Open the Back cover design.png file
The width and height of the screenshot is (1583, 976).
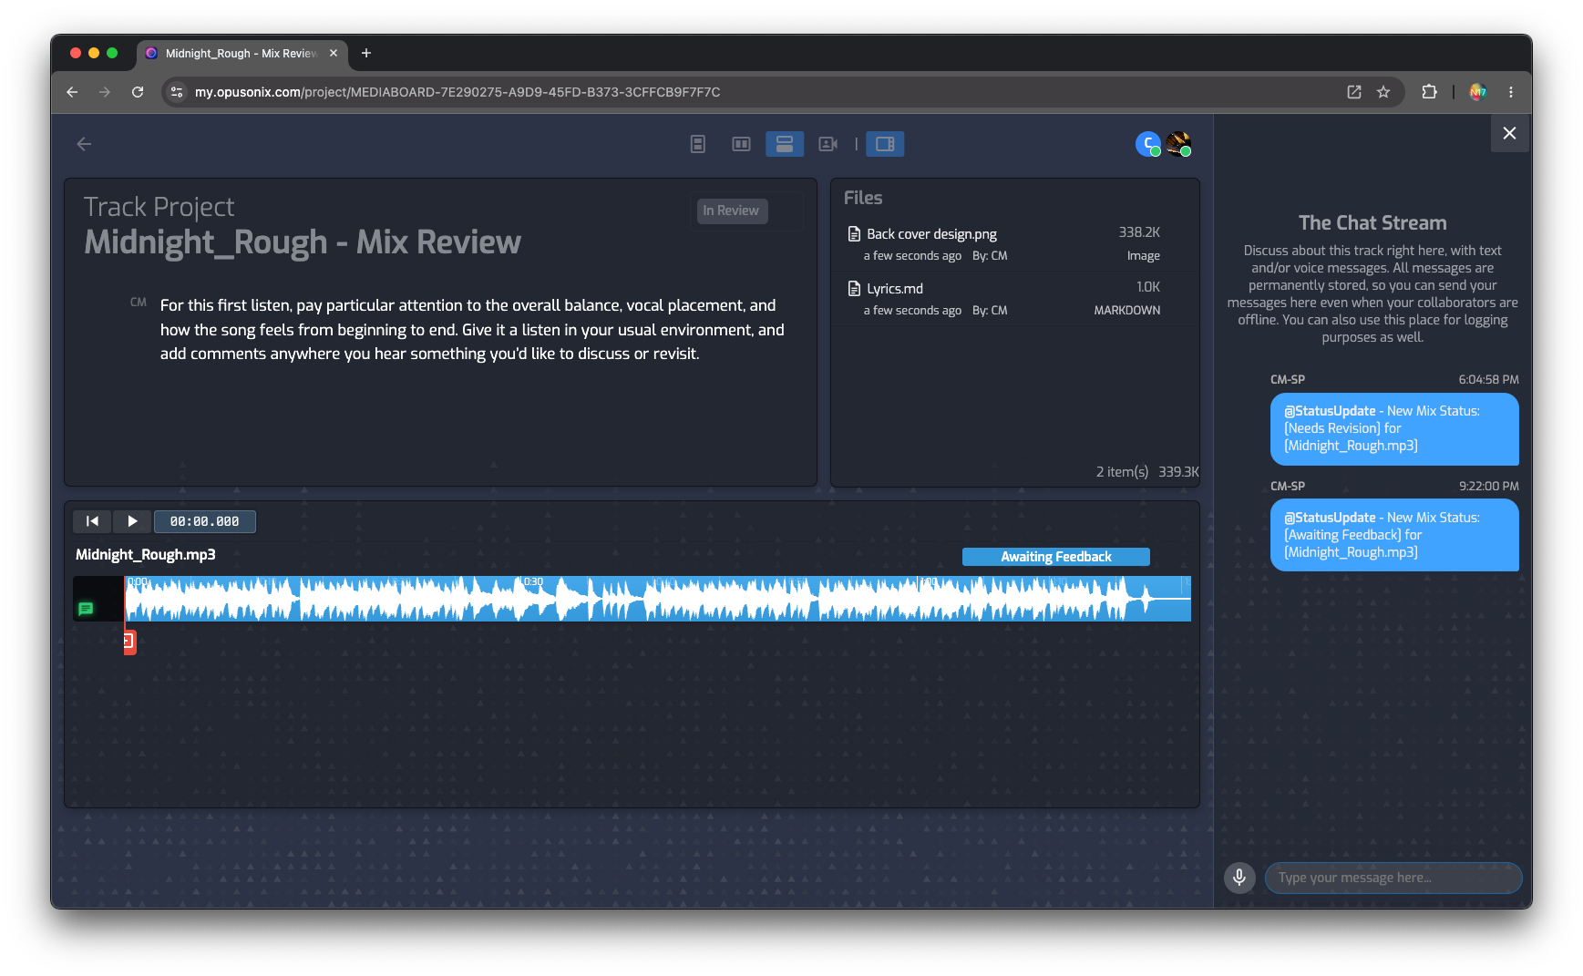931,234
